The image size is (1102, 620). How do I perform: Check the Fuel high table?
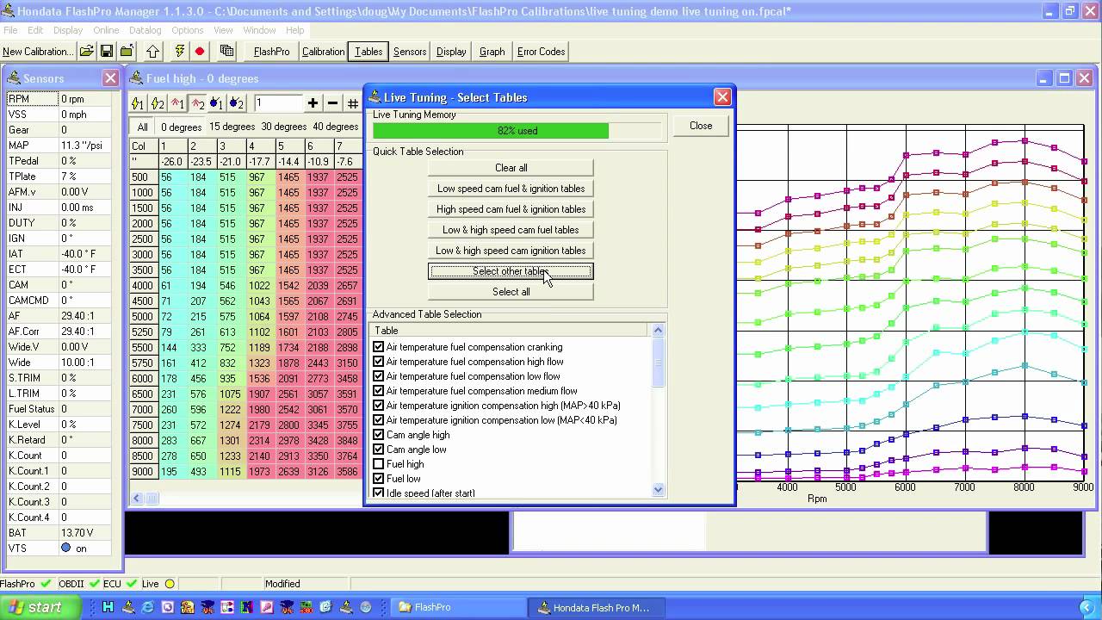click(379, 464)
